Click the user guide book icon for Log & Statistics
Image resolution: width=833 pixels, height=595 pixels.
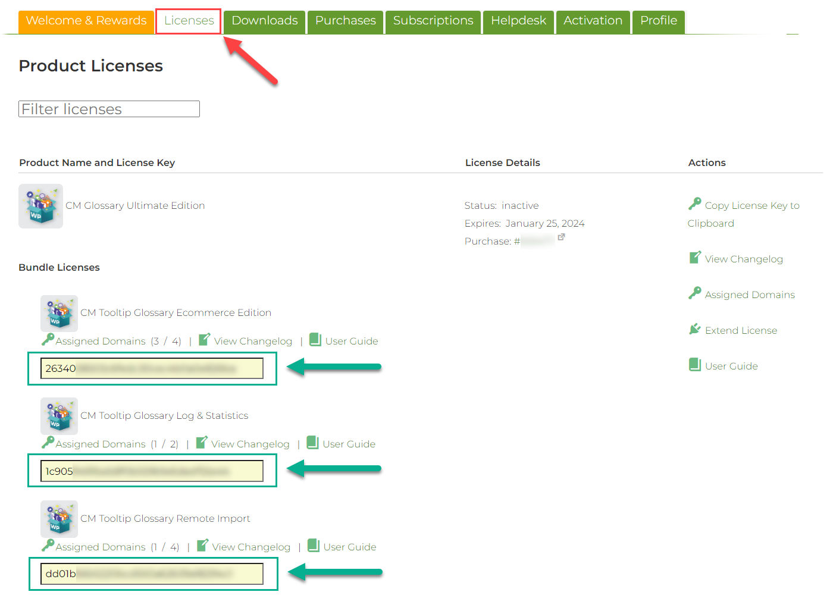pos(313,443)
